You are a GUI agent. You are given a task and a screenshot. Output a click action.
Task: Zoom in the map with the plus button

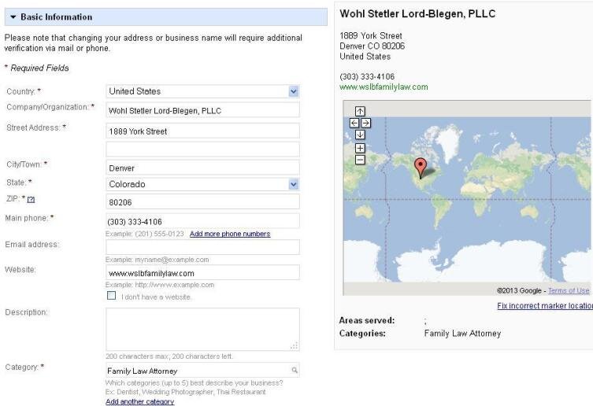pyautogui.click(x=360, y=148)
